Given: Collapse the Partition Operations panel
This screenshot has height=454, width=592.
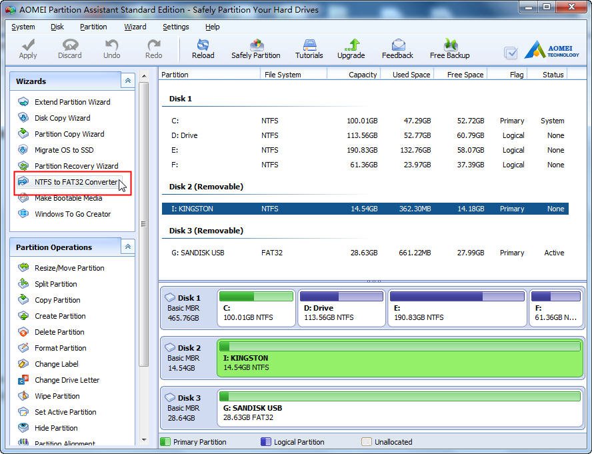Looking at the screenshot, I should coord(127,247).
